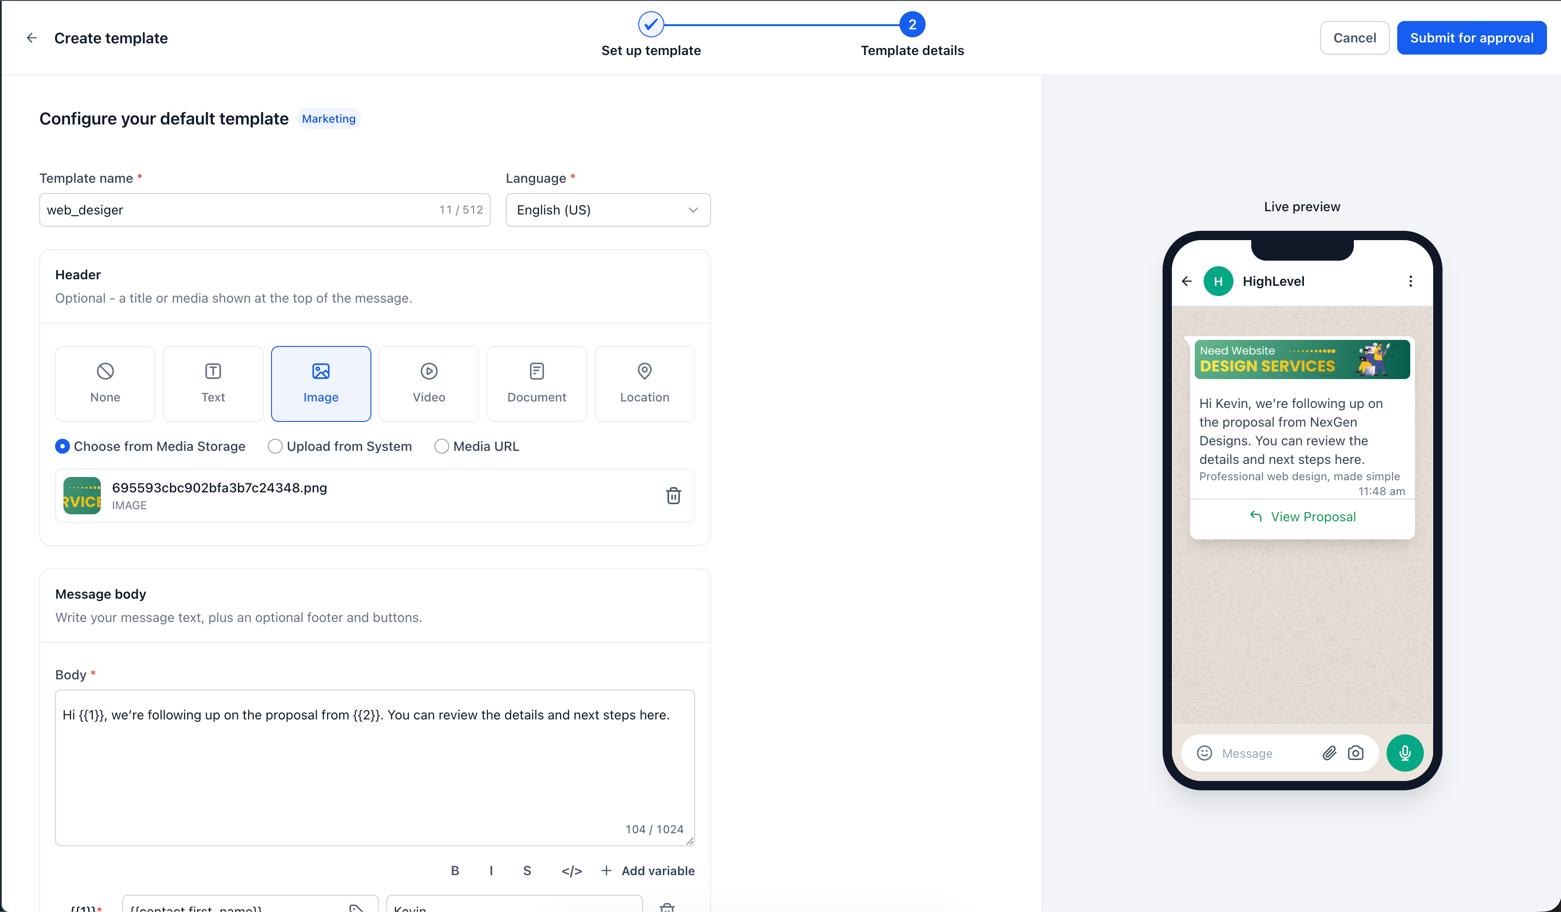1561x912 pixels.
Task: Click the three-dot menu in phone preview
Action: [1410, 281]
